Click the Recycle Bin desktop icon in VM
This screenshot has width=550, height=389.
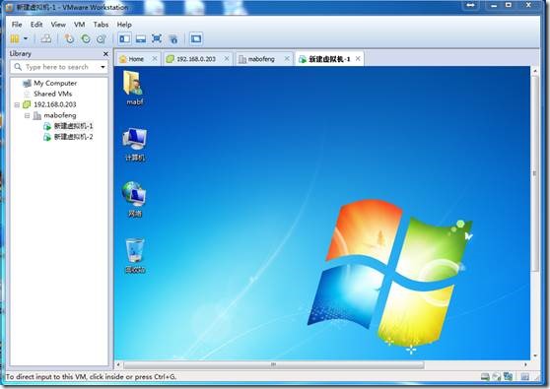[x=135, y=256]
